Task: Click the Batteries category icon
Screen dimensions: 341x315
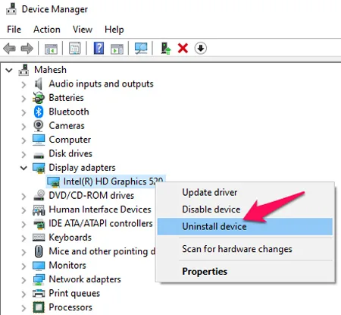Action: [x=39, y=98]
